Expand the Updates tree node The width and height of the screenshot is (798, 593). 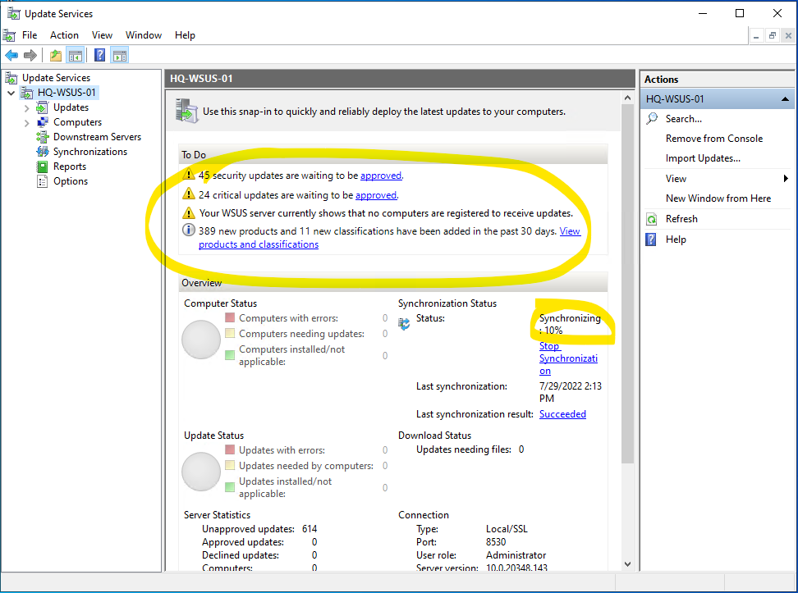pos(27,107)
